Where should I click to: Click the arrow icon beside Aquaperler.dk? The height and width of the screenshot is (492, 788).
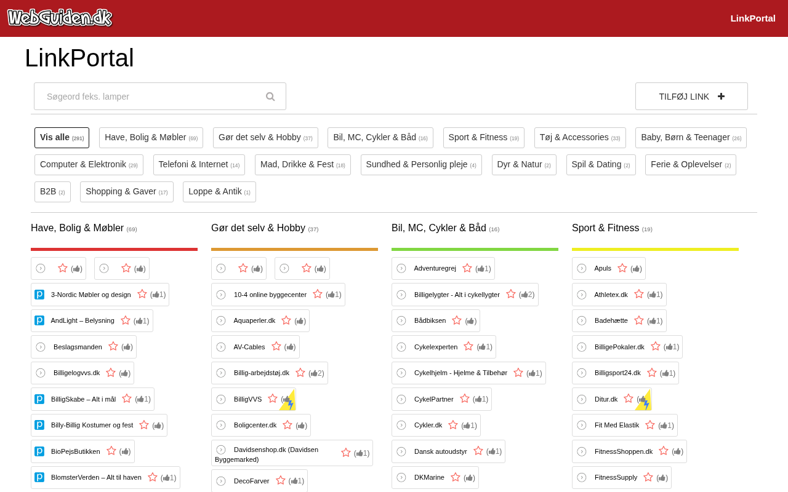point(221,321)
